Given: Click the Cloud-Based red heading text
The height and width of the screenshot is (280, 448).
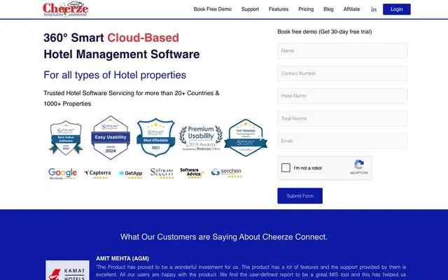Looking at the screenshot, I should [x=143, y=38].
